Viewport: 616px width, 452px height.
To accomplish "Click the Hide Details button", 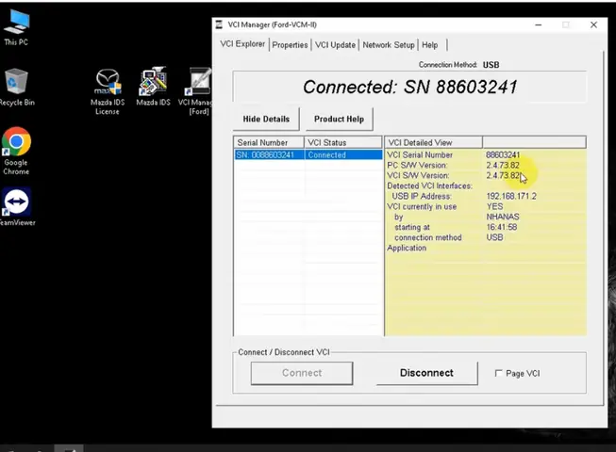I will (266, 119).
